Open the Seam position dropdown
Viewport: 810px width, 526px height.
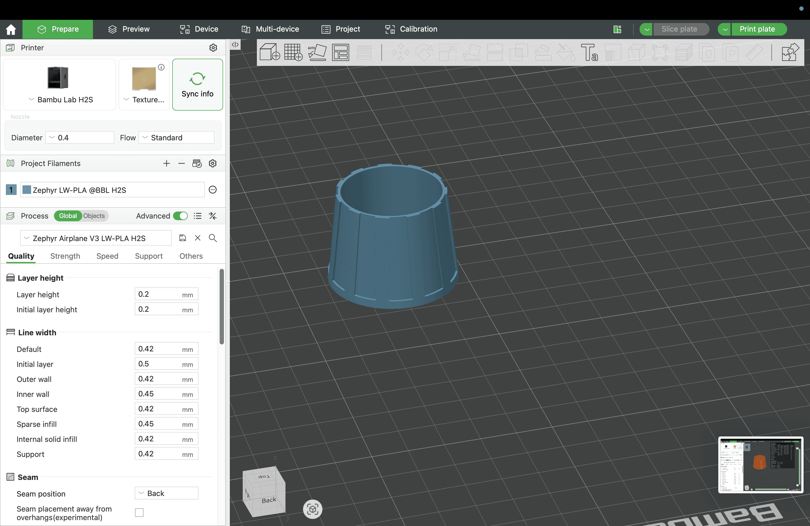166,493
